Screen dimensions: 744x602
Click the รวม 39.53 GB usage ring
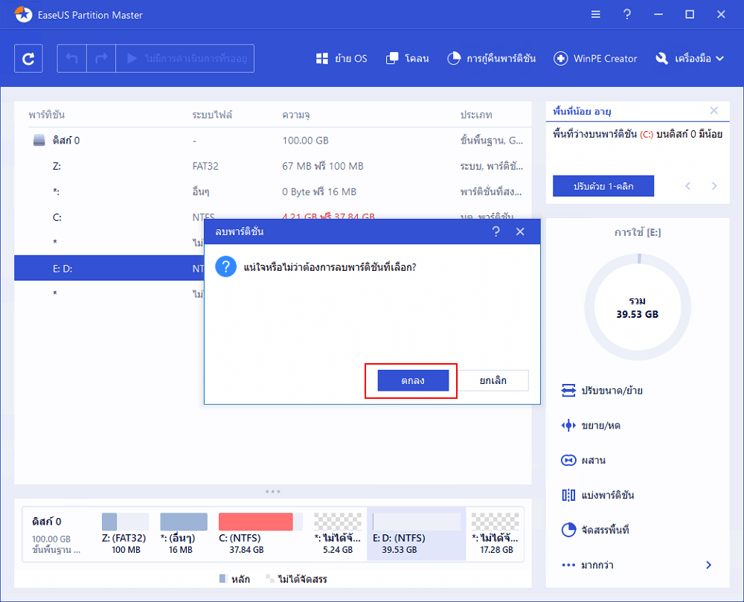pyautogui.click(x=638, y=307)
